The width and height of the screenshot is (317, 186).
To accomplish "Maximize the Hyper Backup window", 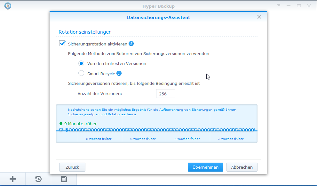I will coord(299,6).
